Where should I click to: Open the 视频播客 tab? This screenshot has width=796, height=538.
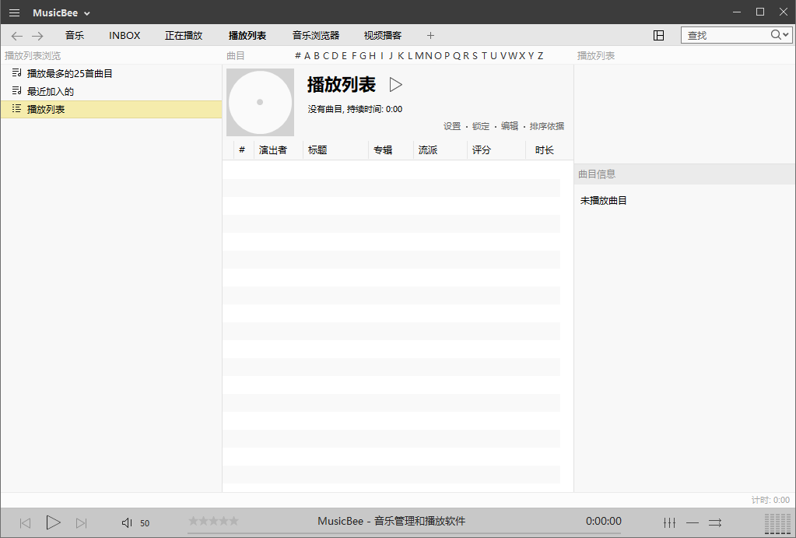[x=383, y=36]
